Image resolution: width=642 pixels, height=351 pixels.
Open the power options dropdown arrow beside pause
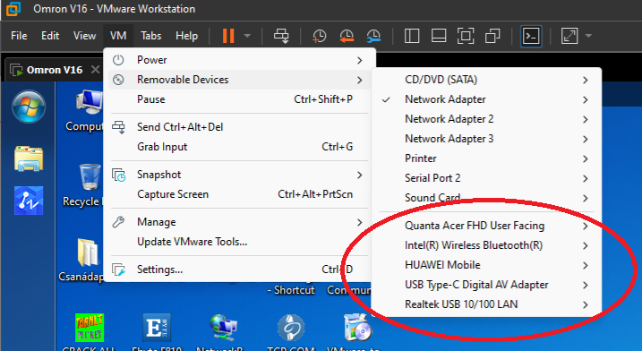247,36
